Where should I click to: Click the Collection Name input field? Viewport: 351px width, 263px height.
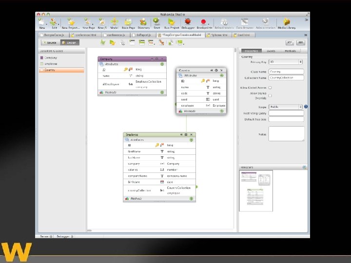coord(286,77)
